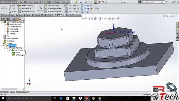Screen dimensions: 179x101
Task: Select the CAM Top (XY) view
Action: tap(72, 6)
